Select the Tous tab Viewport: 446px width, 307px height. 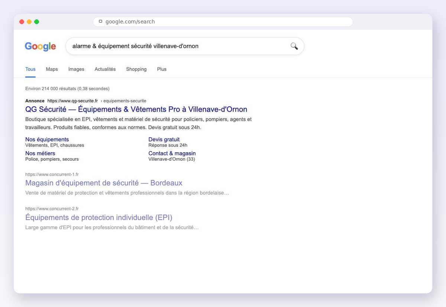pyautogui.click(x=30, y=69)
